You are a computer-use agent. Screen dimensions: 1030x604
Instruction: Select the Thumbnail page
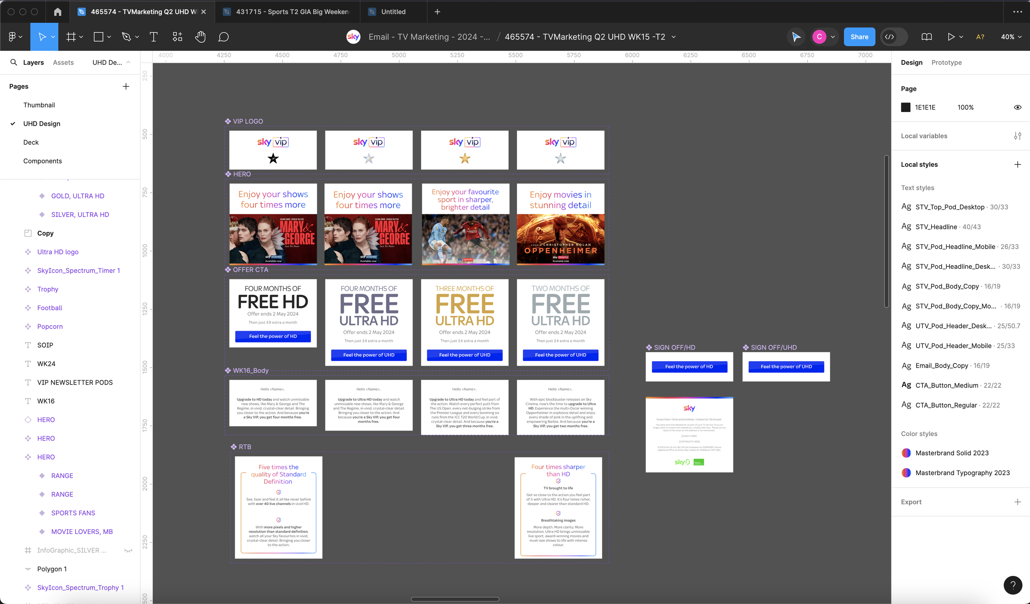tap(39, 105)
